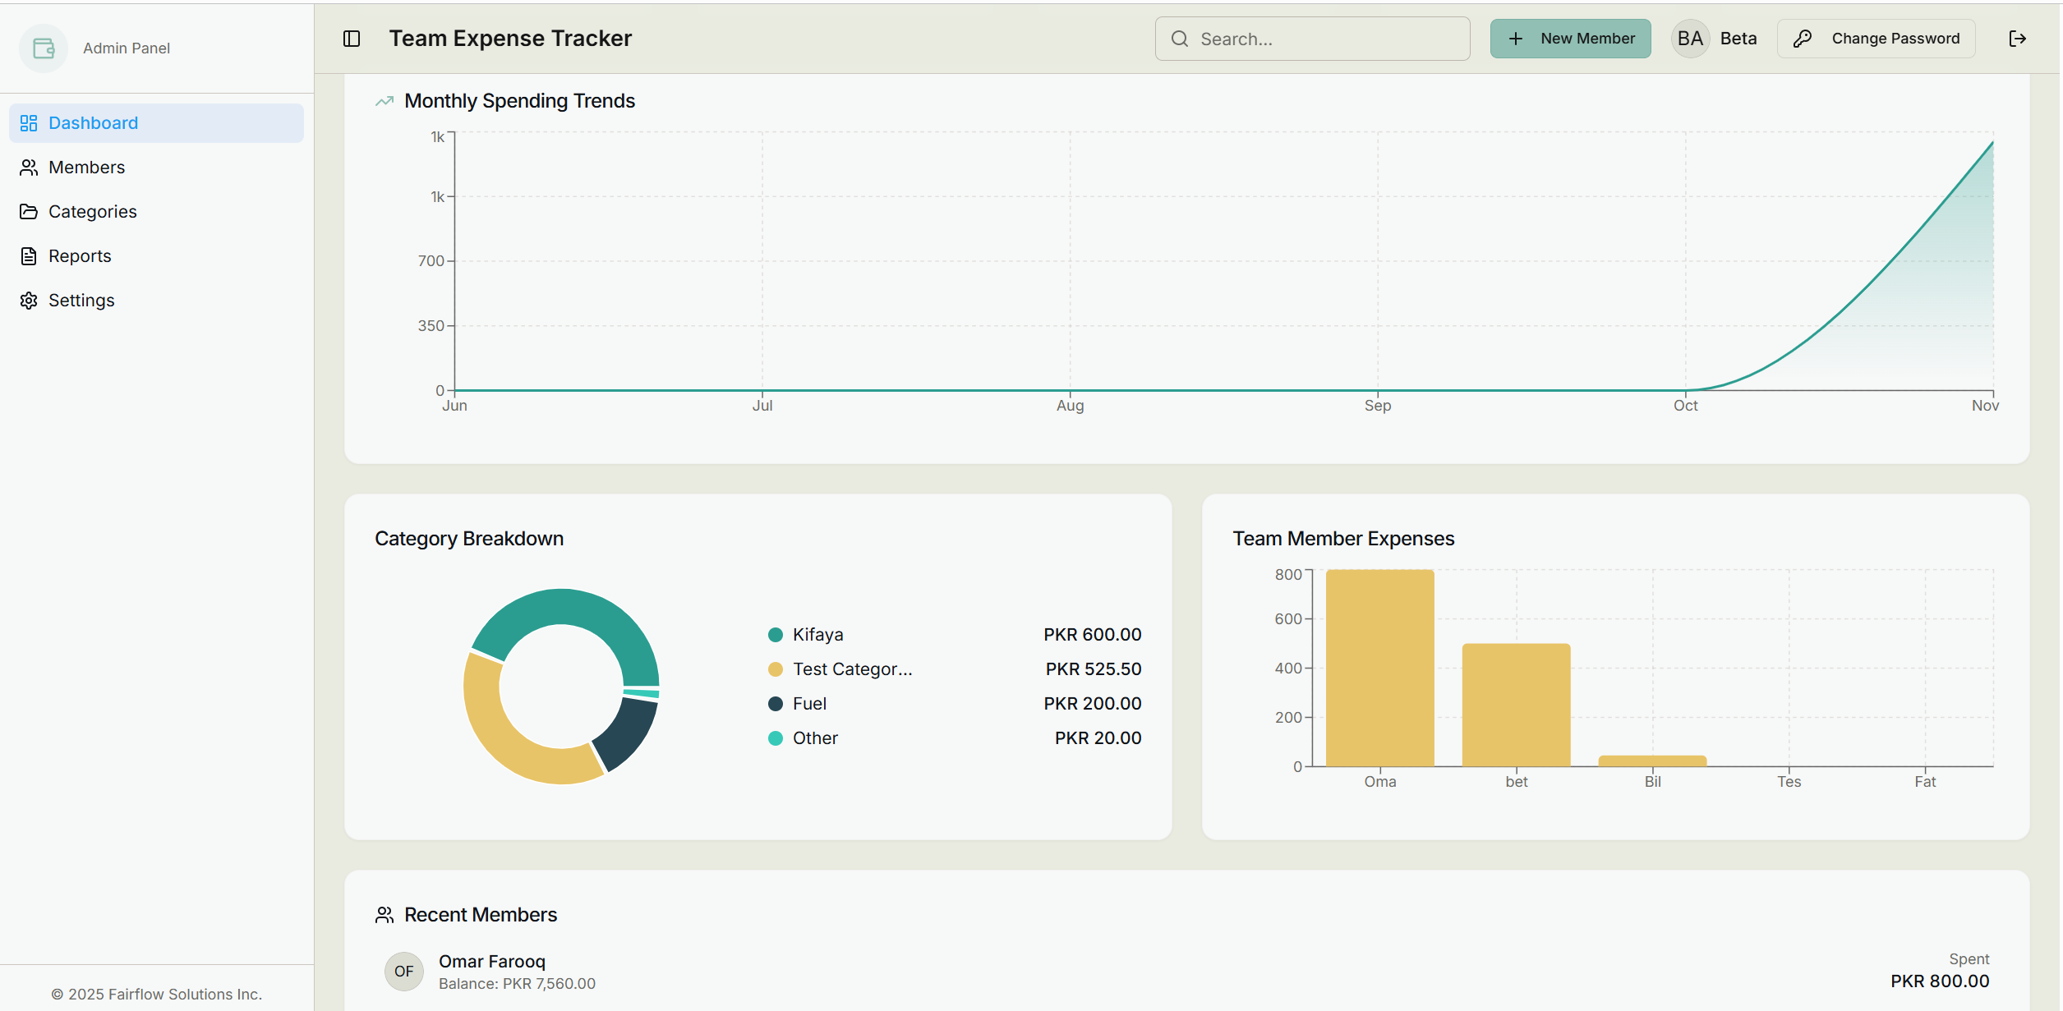Collapse the sidebar using the panel toggle
This screenshot has height=1011, width=2063.
click(352, 38)
